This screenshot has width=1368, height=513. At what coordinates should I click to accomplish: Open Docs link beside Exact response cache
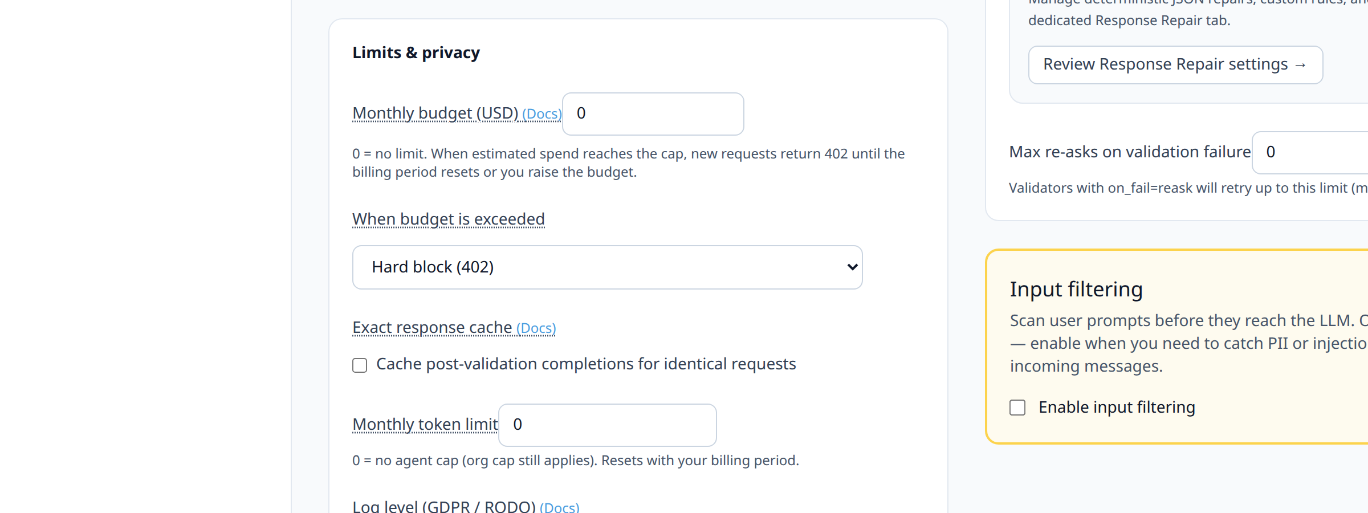[536, 328]
